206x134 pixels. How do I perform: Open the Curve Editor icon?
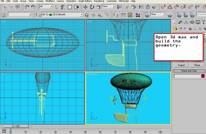pyautogui.click(x=123, y=15)
